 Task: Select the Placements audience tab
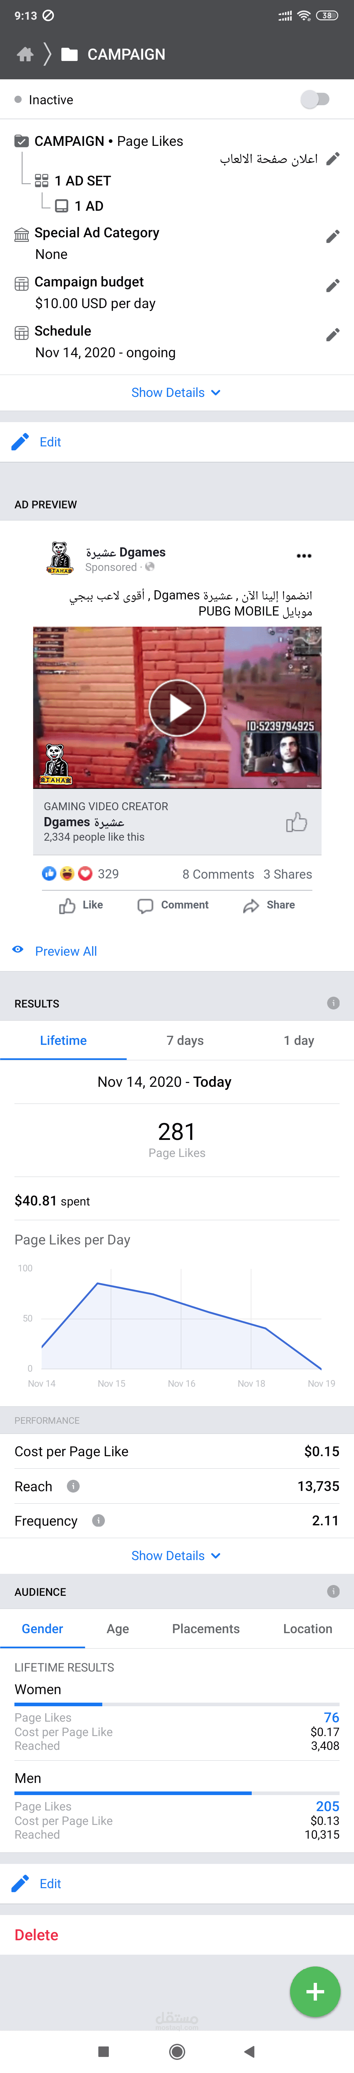[206, 1629]
